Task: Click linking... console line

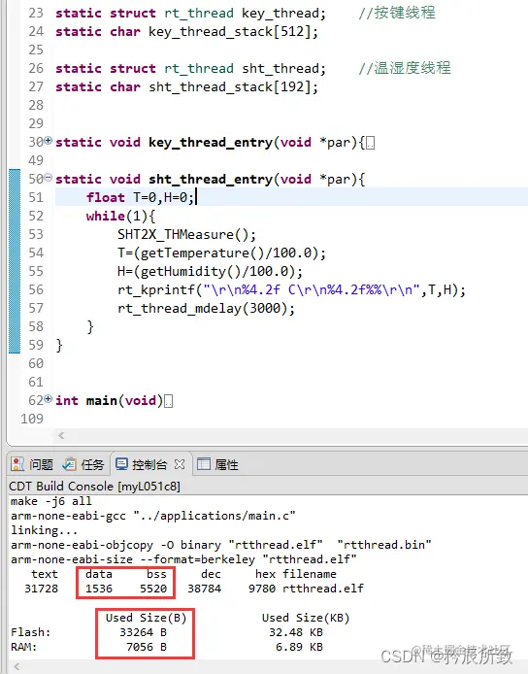Action: click(x=44, y=530)
